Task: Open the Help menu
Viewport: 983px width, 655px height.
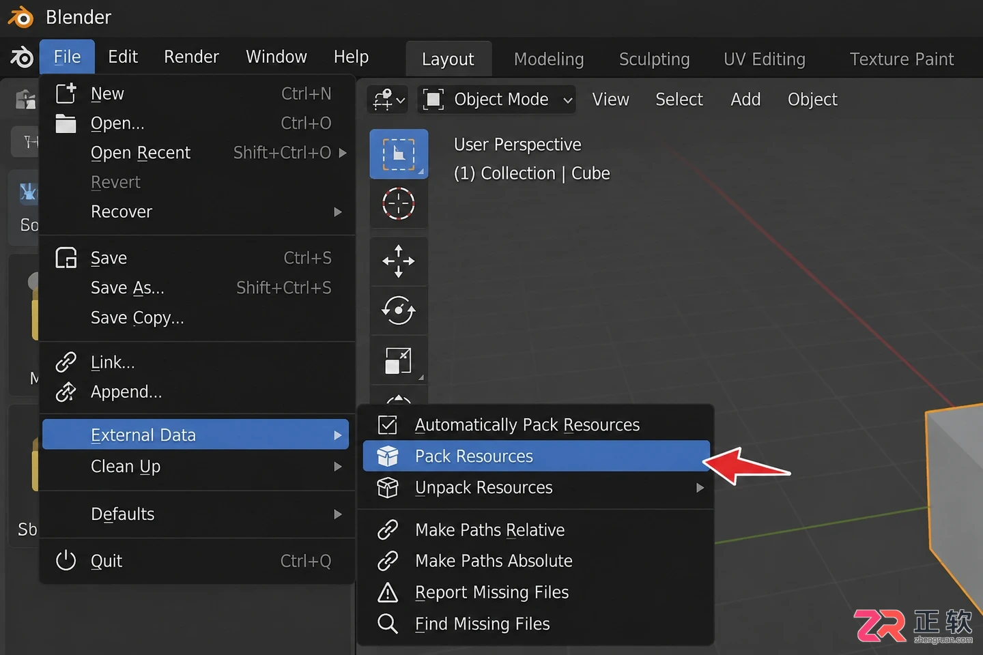Action: (351, 57)
